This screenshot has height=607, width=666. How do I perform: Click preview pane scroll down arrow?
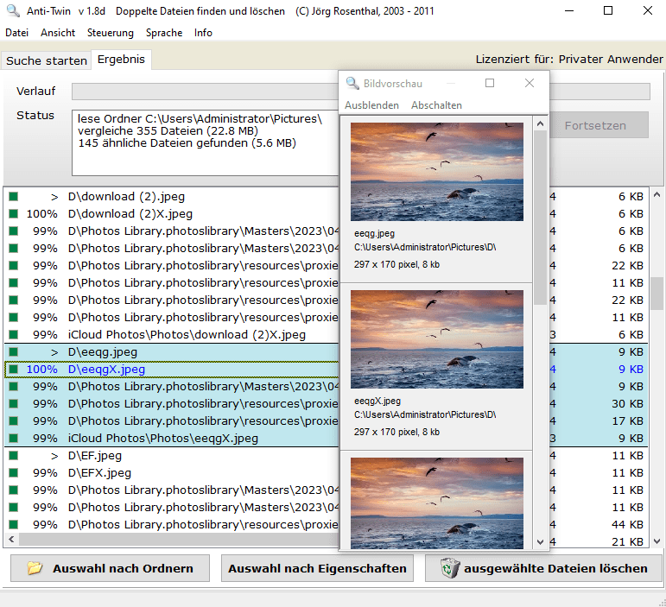pos(540,541)
